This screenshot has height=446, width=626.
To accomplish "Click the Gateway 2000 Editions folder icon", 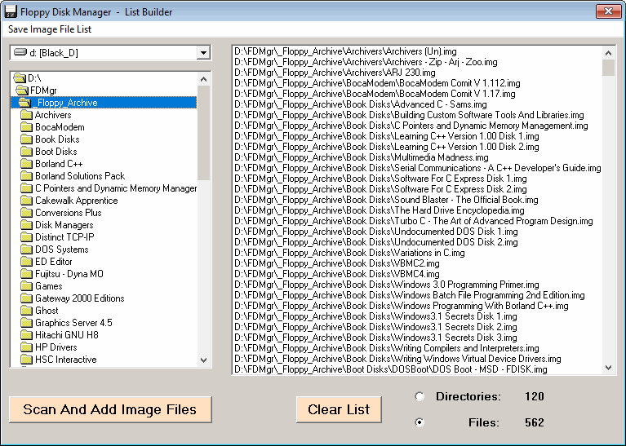I will click(x=27, y=298).
